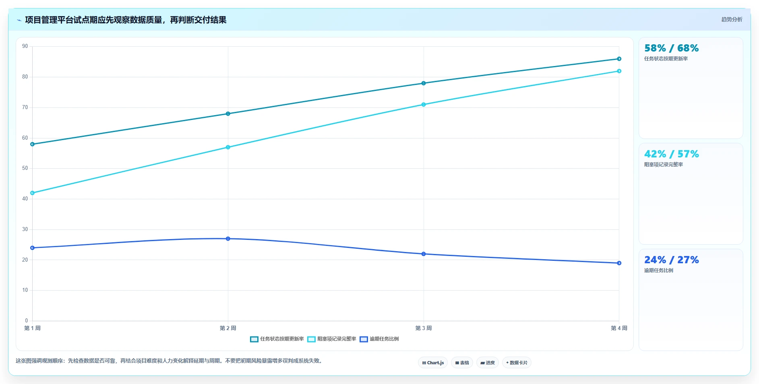
Task: Click the x-axis label 第 3 周
Action: [424, 328]
